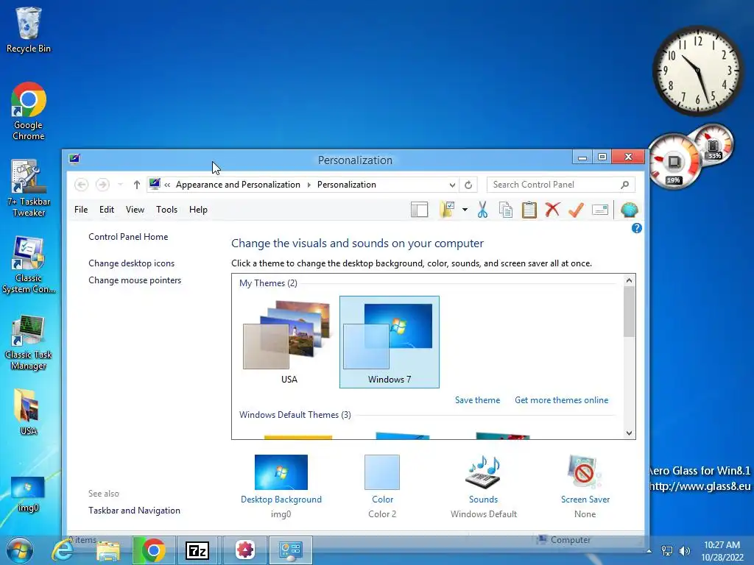Click Get more themes online link
This screenshot has height=565, width=754.
tap(561, 400)
